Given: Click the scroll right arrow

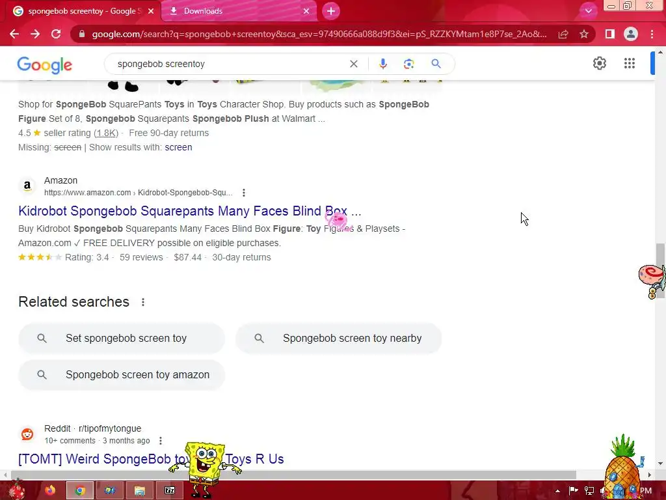Looking at the screenshot, I should pyautogui.click(x=649, y=475).
